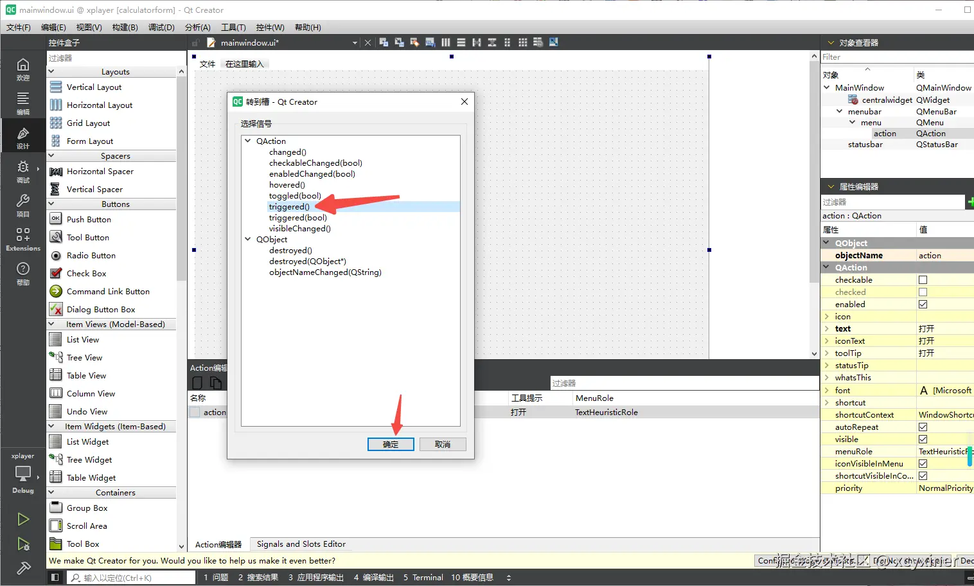Toggle the shortcutVisibleInContextMenu checkbox
974x586 pixels.
[923, 476]
